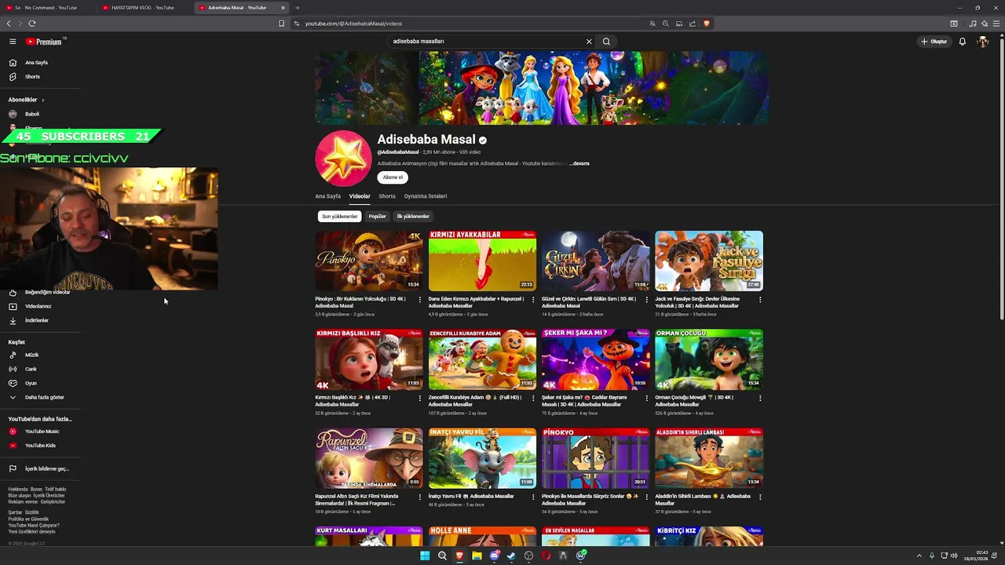Click the share icon in address bar
Screen dimensions: 1005x565
693,24
